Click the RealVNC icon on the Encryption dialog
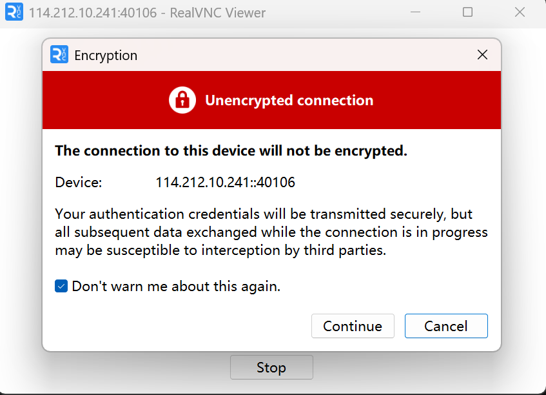This screenshot has height=395, width=546. click(58, 55)
